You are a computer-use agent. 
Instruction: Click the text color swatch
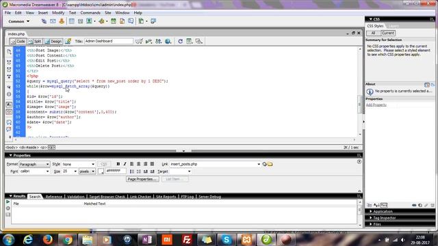101,172
